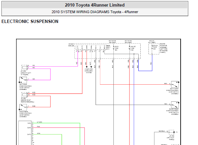Click the 'Hot At All Times' label
This screenshot has width=198, height=145.
(152, 42)
